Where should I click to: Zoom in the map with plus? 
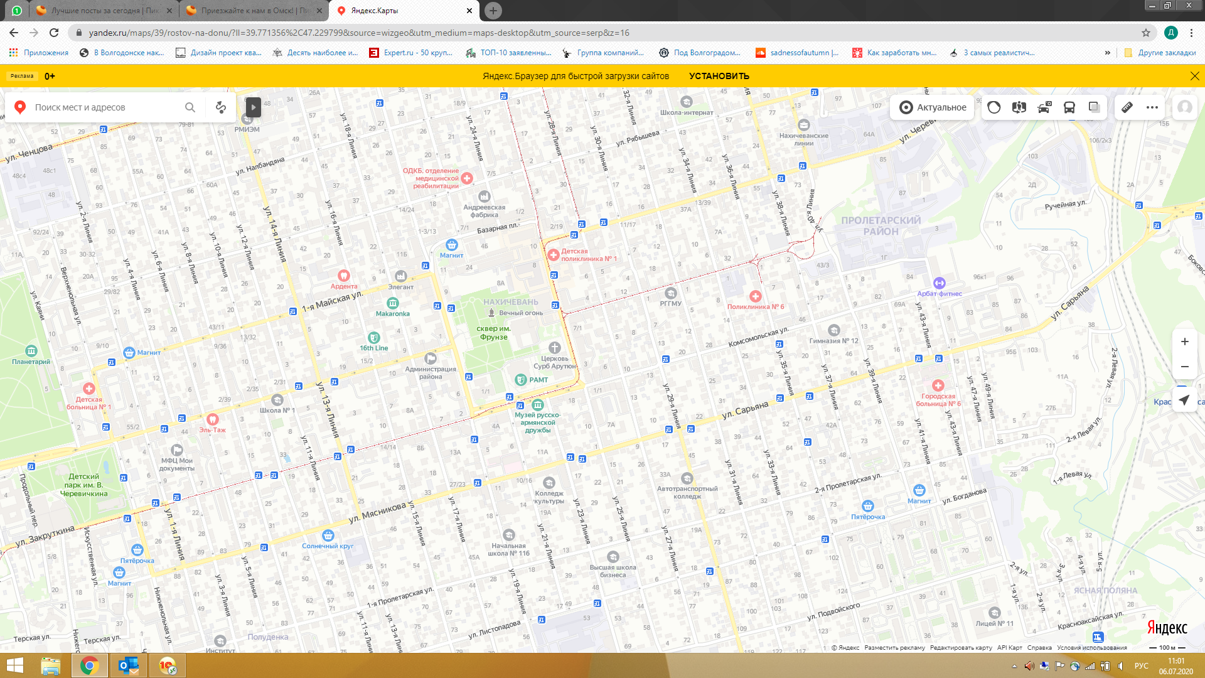point(1184,342)
